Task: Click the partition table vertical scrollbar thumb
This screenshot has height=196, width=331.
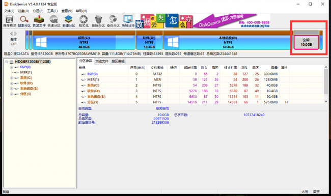Action: pos(326,82)
